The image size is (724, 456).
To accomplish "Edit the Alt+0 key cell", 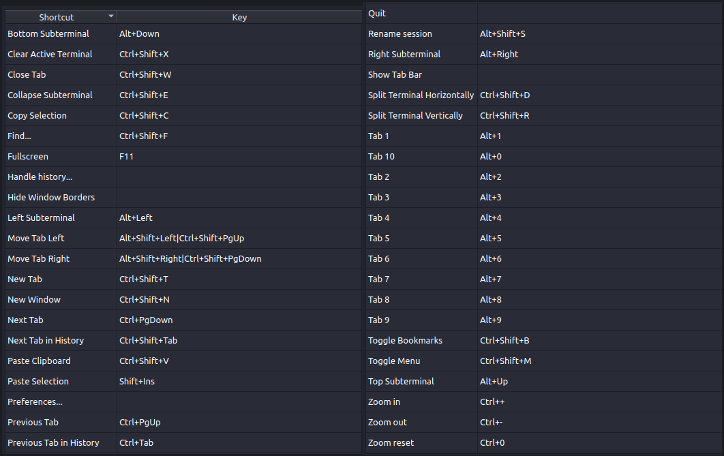I will pyautogui.click(x=599, y=157).
